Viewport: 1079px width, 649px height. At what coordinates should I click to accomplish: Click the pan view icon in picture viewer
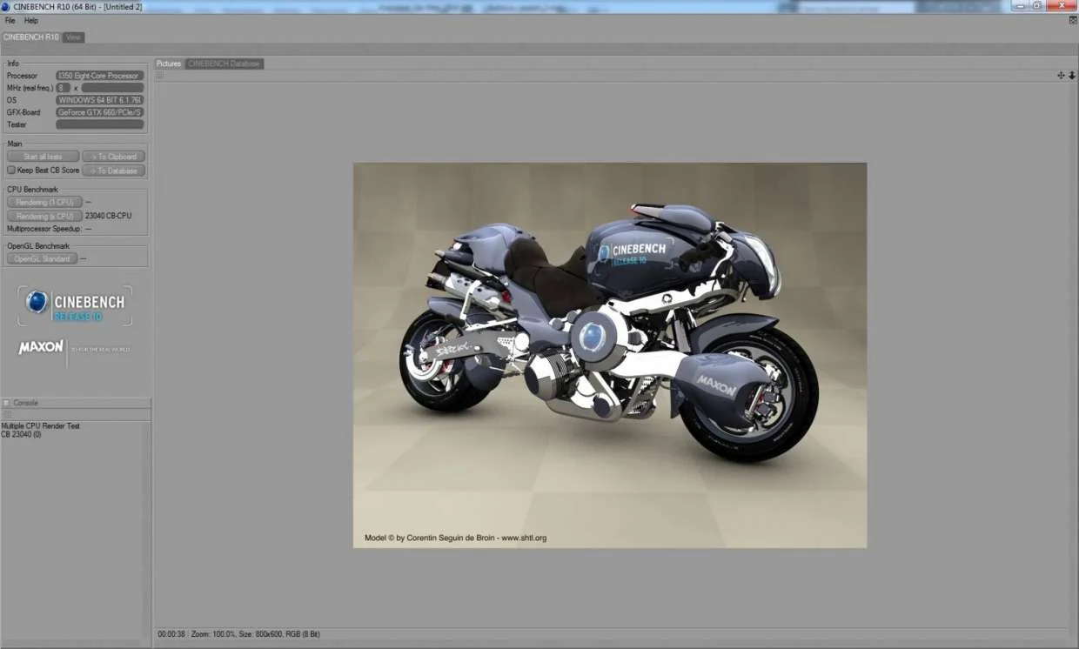coord(1061,76)
